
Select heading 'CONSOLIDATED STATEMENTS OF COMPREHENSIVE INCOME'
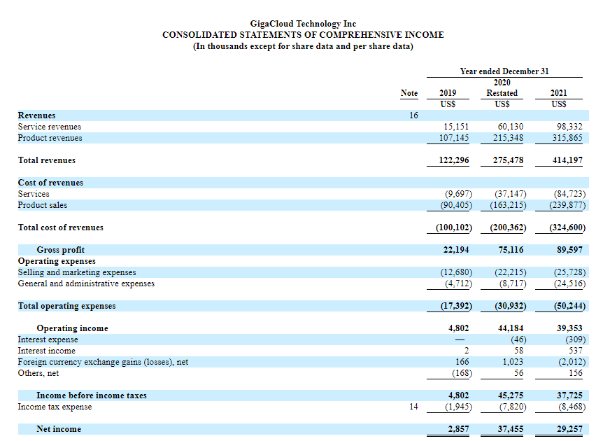(303, 34)
